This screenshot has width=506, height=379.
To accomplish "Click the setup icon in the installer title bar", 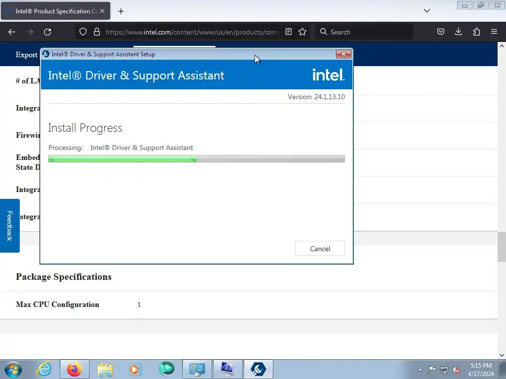I will coord(46,54).
